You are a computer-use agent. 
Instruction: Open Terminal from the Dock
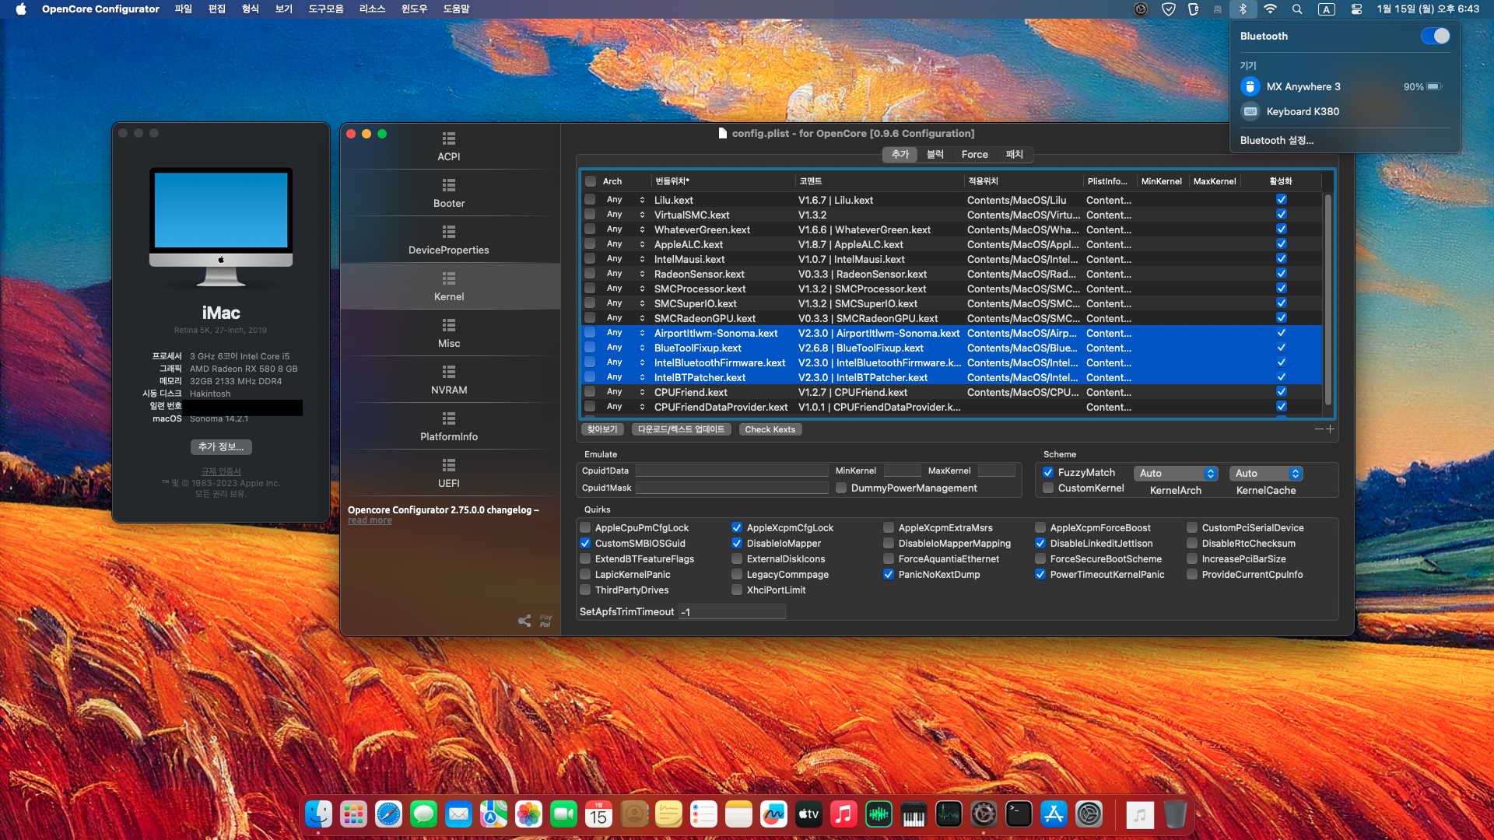1019,814
